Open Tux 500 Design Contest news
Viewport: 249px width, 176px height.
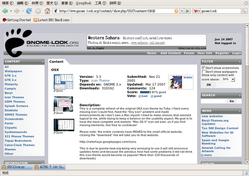[220, 128]
